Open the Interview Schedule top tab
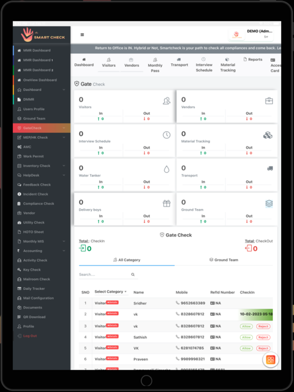The width and height of the screenshot is (294, 392). tap(204, 65)
